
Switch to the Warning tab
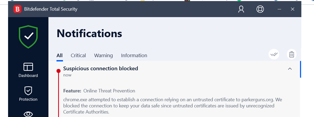pos(103,56)
